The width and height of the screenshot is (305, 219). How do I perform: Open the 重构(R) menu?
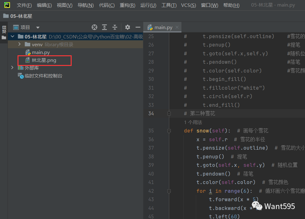(x=127, y=5)
